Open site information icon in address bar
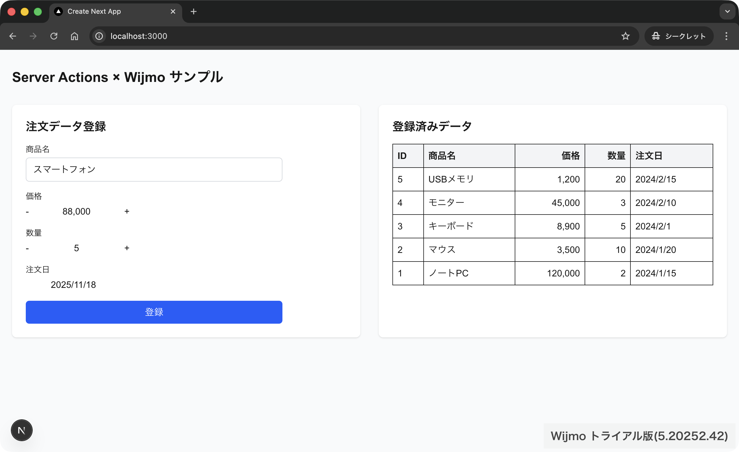The image size is (739, 452). click(99, 36)
